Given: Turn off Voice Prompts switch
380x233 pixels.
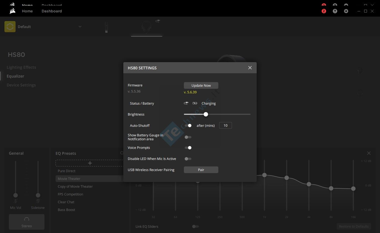Looking at the screenshot, I should (188, 148).
